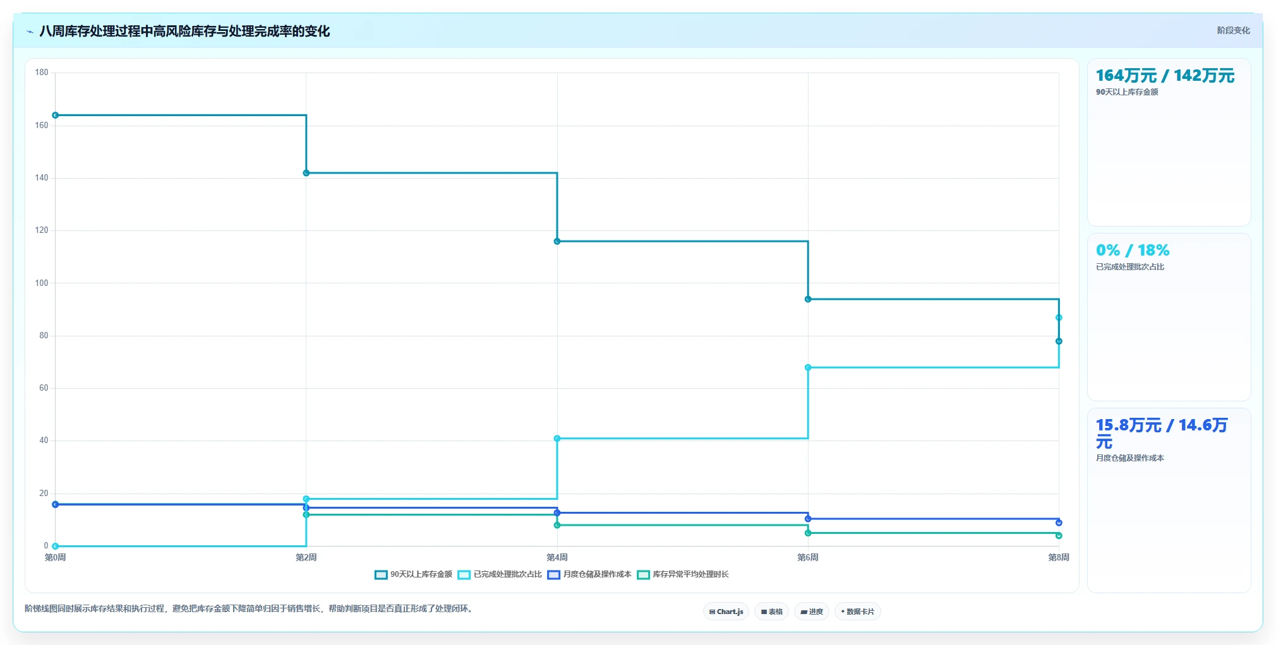Toggle the 已完成处理批次占比 legend item
1276x645 pixels.
tap(500, 574)
